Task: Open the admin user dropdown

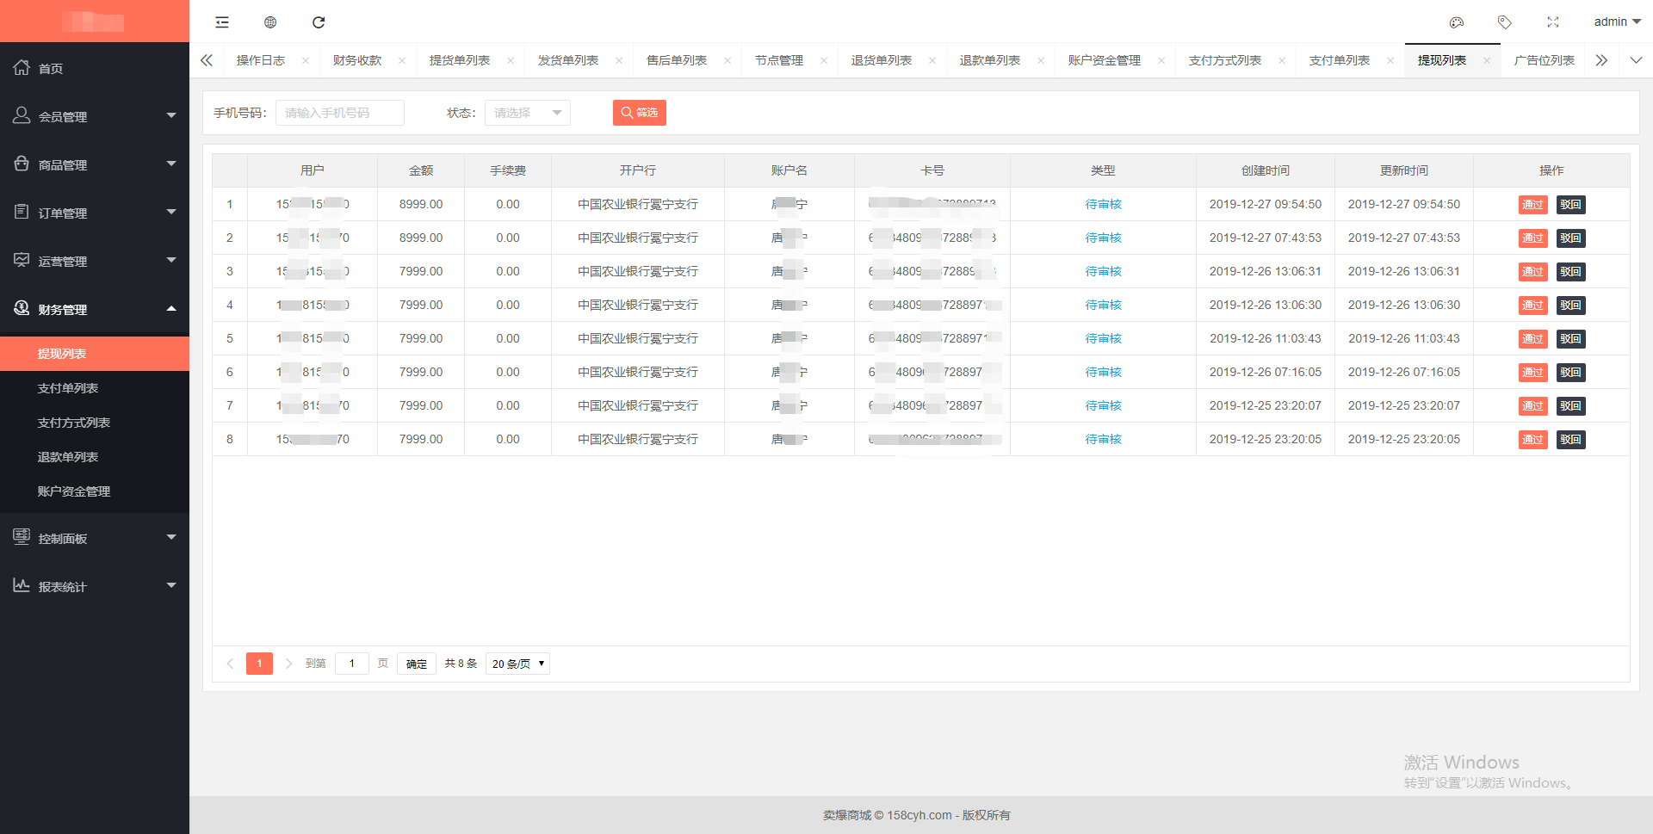Action: (x=1617, y=22)
